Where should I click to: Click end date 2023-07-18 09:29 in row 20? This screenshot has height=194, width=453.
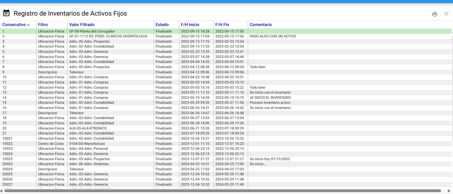click(x=230, y=128)
